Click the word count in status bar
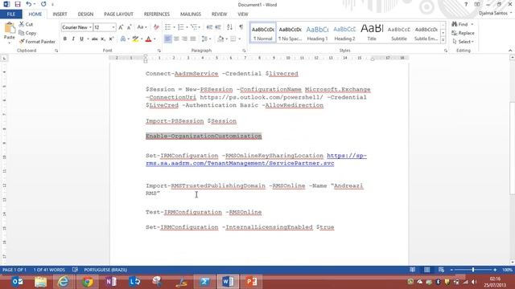Viewport: 515px width, 289px height. (49, 270)
